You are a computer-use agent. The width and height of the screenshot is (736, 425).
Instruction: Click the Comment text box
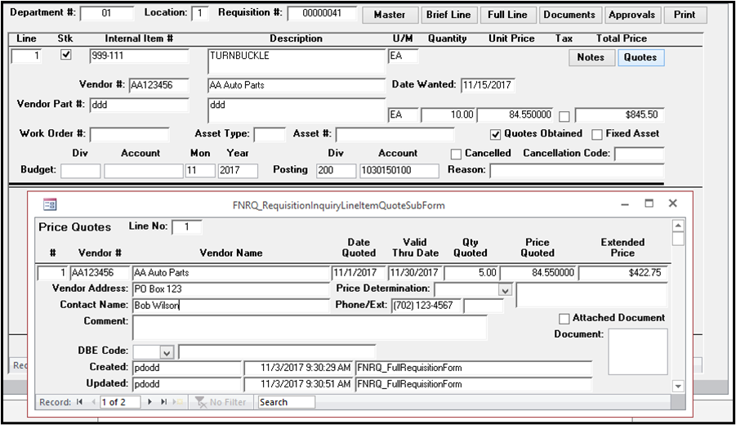[310, 327]
